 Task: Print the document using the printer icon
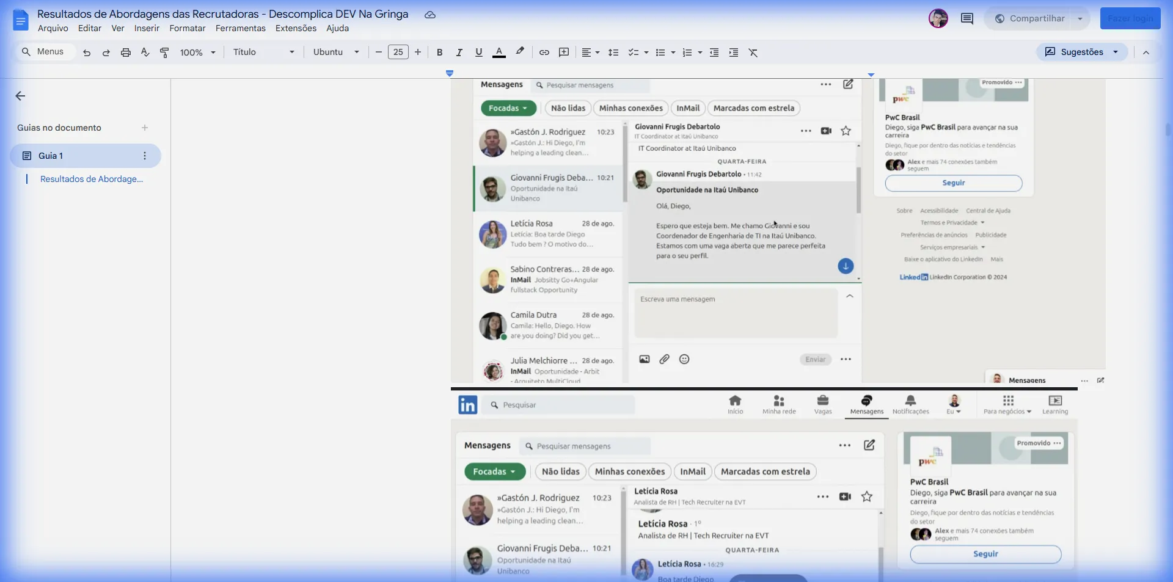coord(126,53)
